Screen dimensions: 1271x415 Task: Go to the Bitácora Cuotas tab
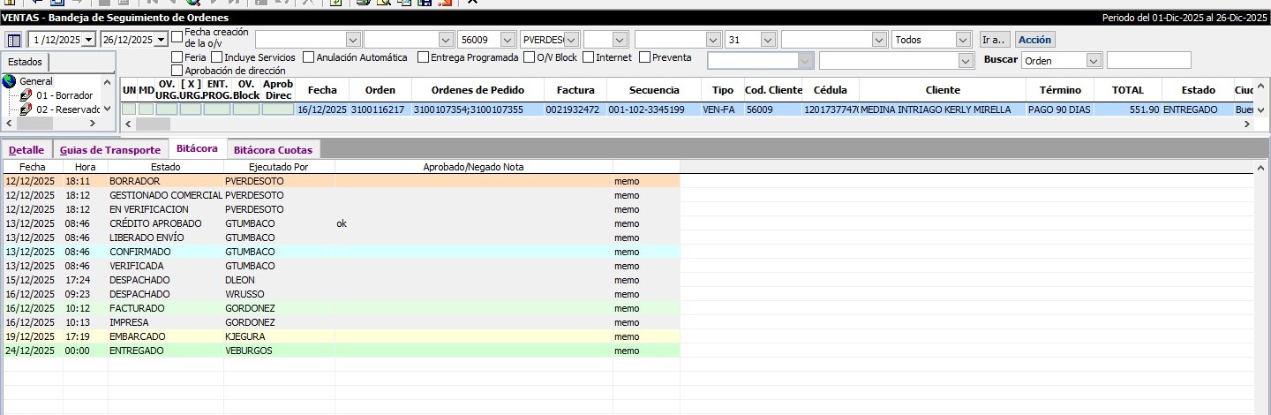click(x=273, y=150)
